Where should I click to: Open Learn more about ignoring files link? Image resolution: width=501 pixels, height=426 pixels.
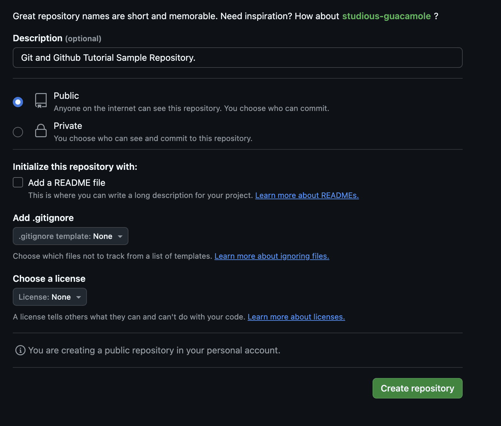click(272, 256)
